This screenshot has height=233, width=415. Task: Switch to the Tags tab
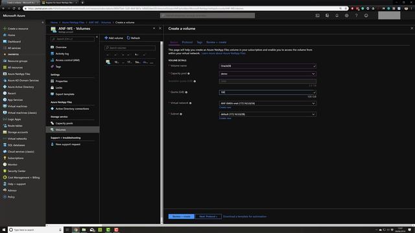click(x=200, y=42)
